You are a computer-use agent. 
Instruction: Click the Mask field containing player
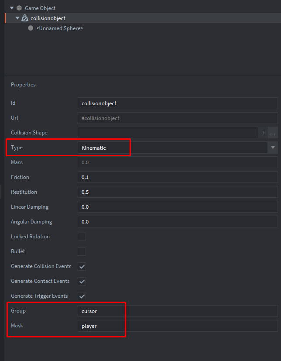click(x=177, y=326)
